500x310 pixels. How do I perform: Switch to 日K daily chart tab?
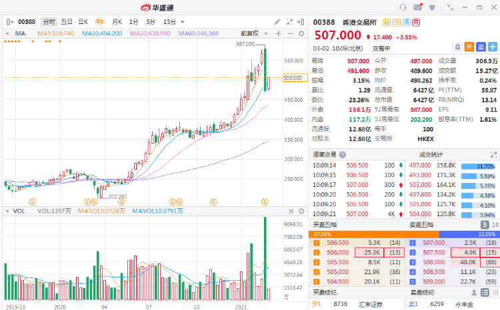pyautogui.click(x=83, y=22)
